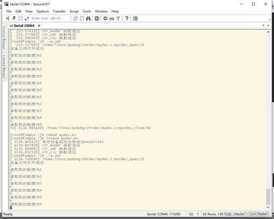Open the Transfer menu

[x=59, y=12]
